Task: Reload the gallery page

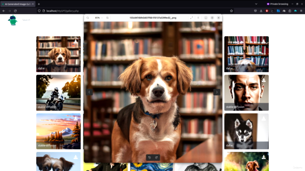Action: pyautogui.click(x=15, y=11)
